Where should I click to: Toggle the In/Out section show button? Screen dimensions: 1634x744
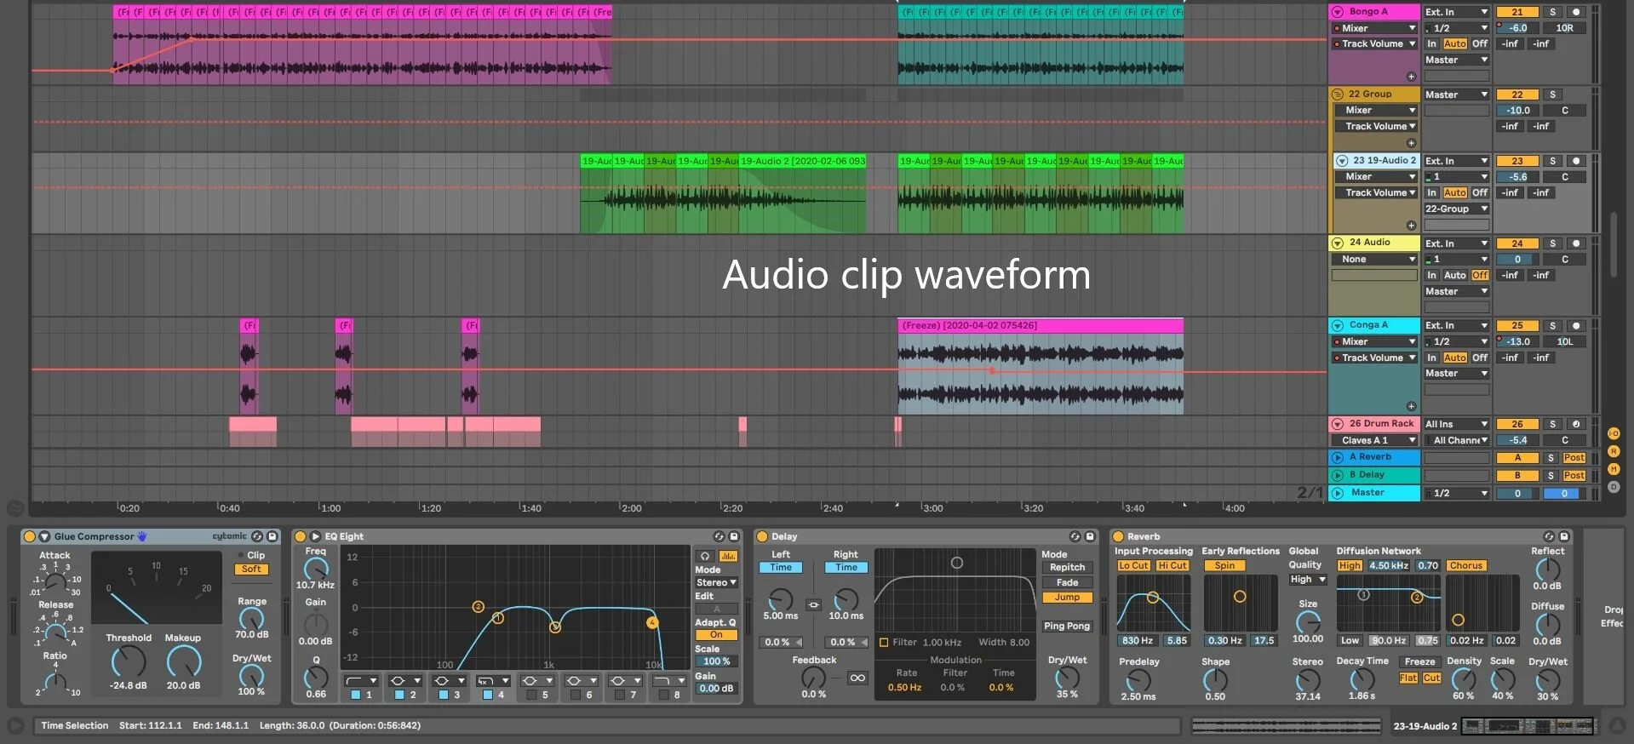[1614, 434]
